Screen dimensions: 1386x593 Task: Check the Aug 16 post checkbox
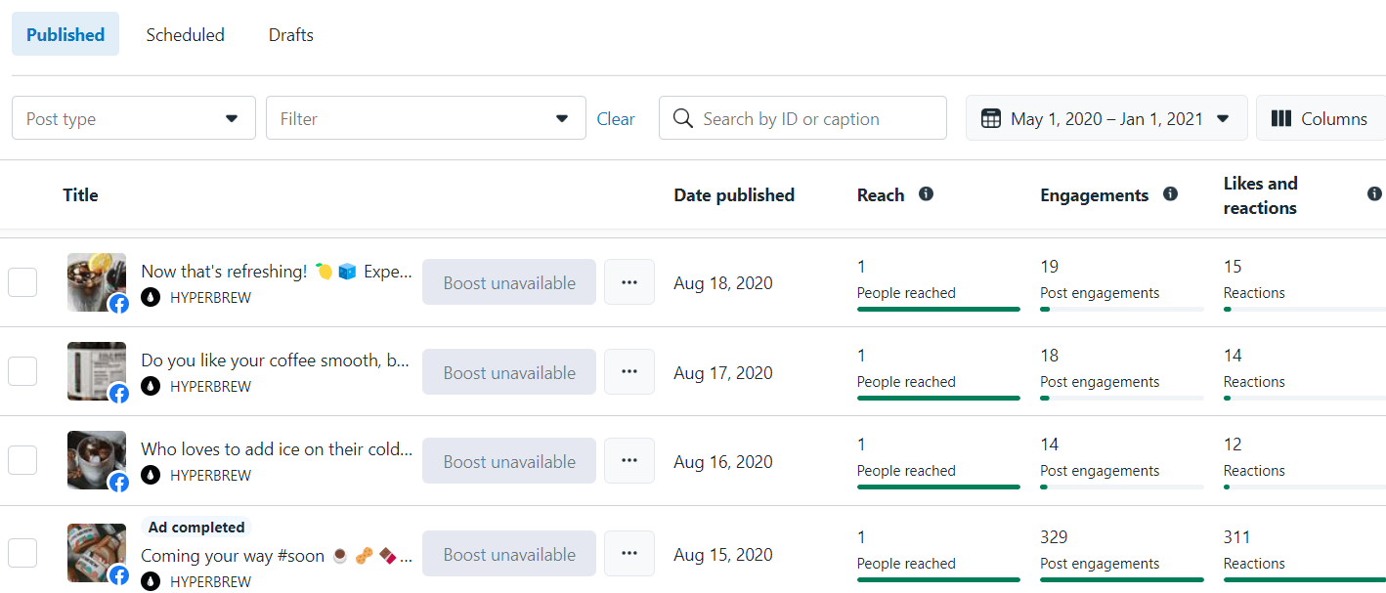click(22, 460)
